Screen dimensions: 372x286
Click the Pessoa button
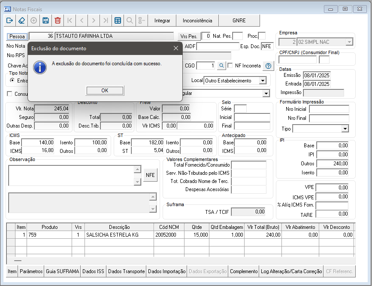[17, 37]
